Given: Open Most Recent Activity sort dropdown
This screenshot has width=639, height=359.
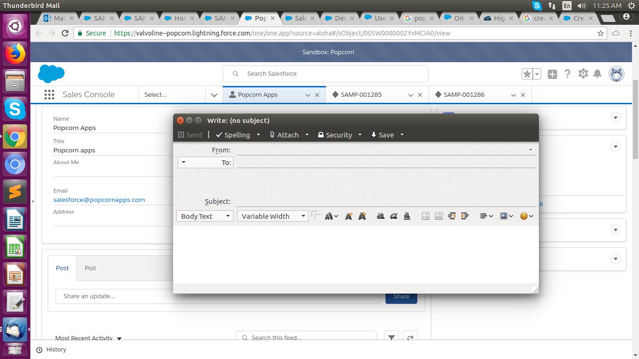Looking at the screenshot, I should (x=88, y=338).
